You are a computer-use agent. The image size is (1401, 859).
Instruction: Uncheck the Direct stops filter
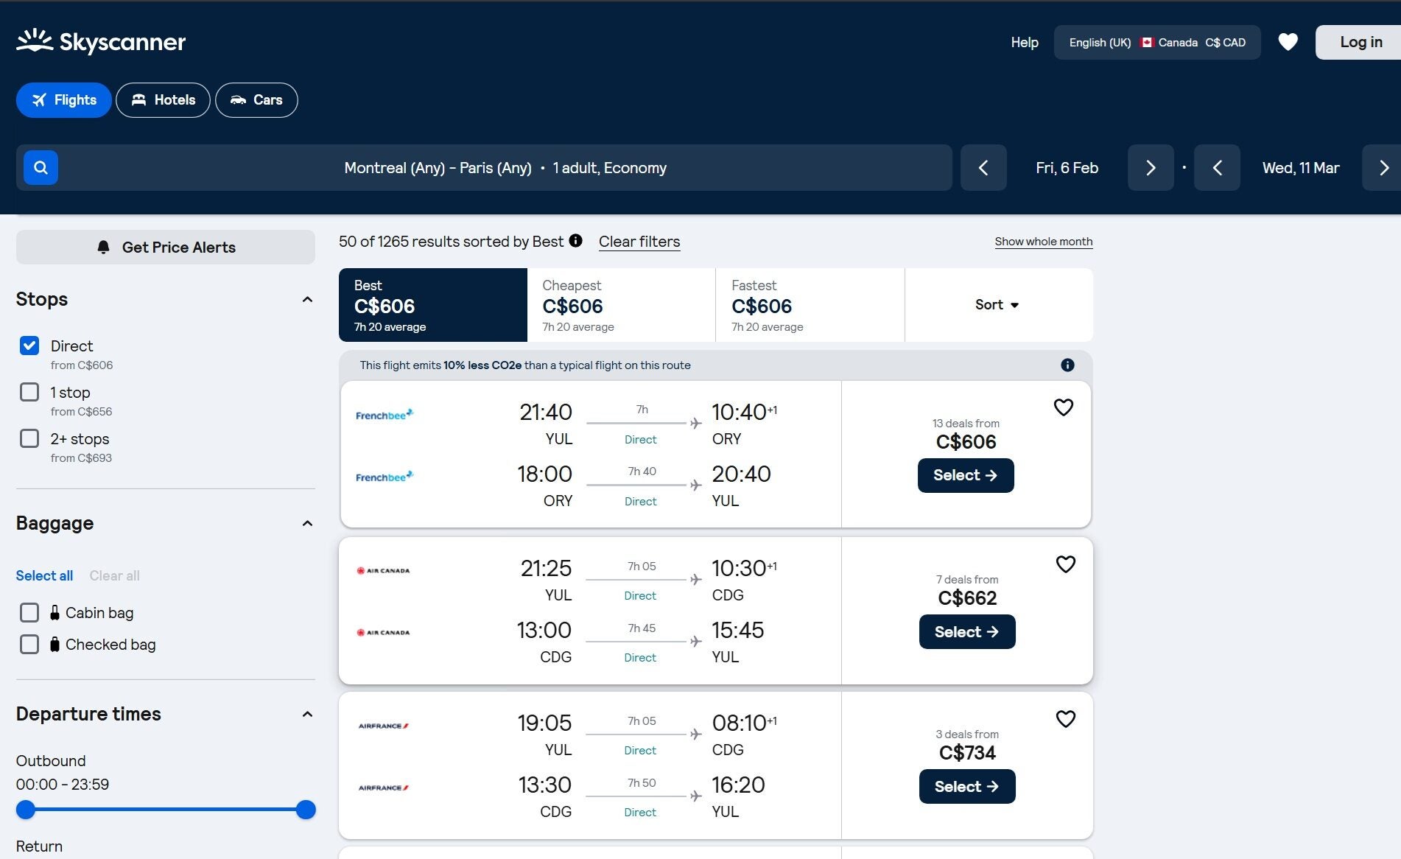(x=29, y=346)
